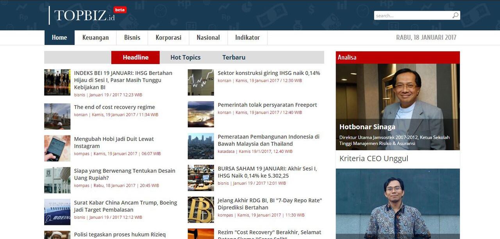
Task: Open the Kriteria CEO Unggul analysis
Action: coord(374,159)
